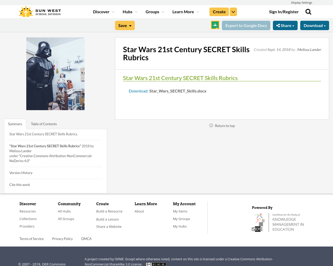Open Sign In/Register
The image size is (333, 266).
point(284,11)
